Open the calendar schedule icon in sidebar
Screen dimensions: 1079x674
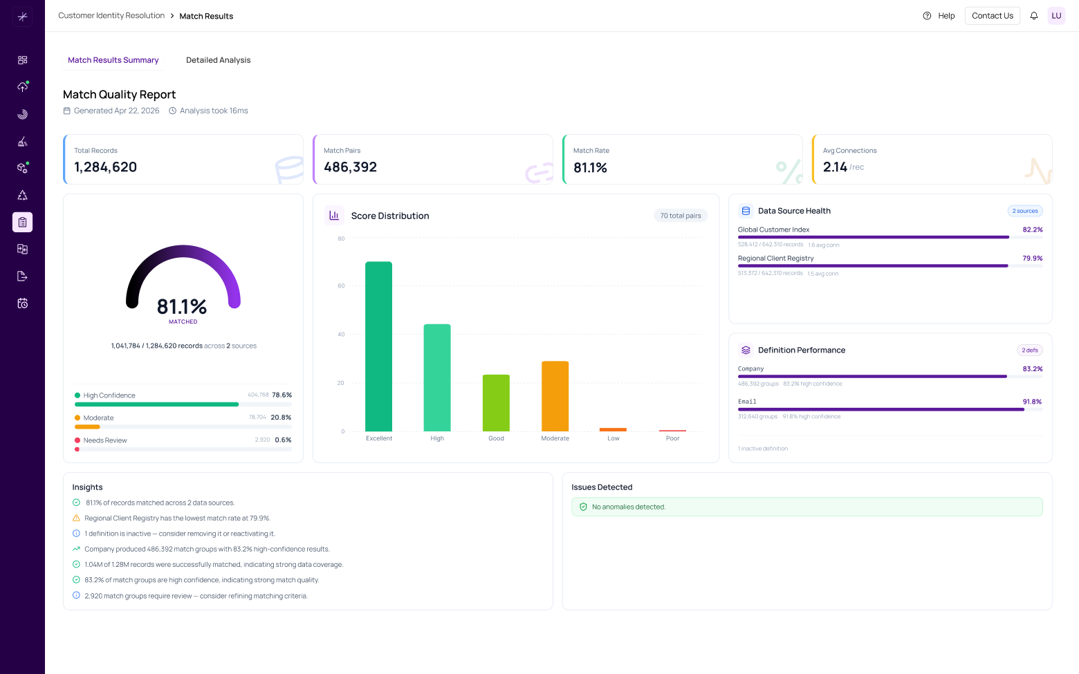pyautogui.click(x=22, y=303)
